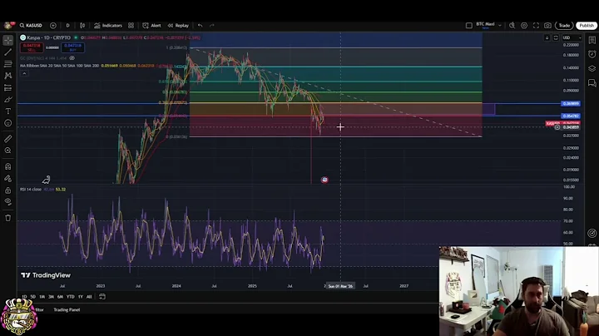Open the USD currency dropdown
Screen dimensions: 599x336
click(x=572, y=37)
